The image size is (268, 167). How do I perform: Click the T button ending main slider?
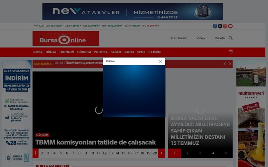[161, 153]
